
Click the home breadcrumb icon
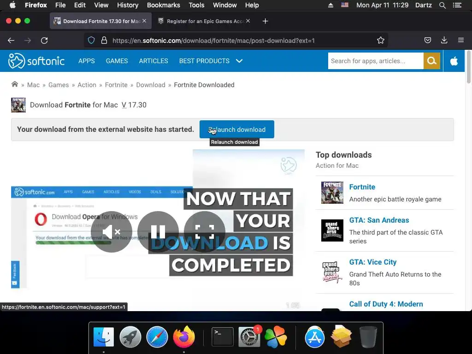[x=15, y=84]
